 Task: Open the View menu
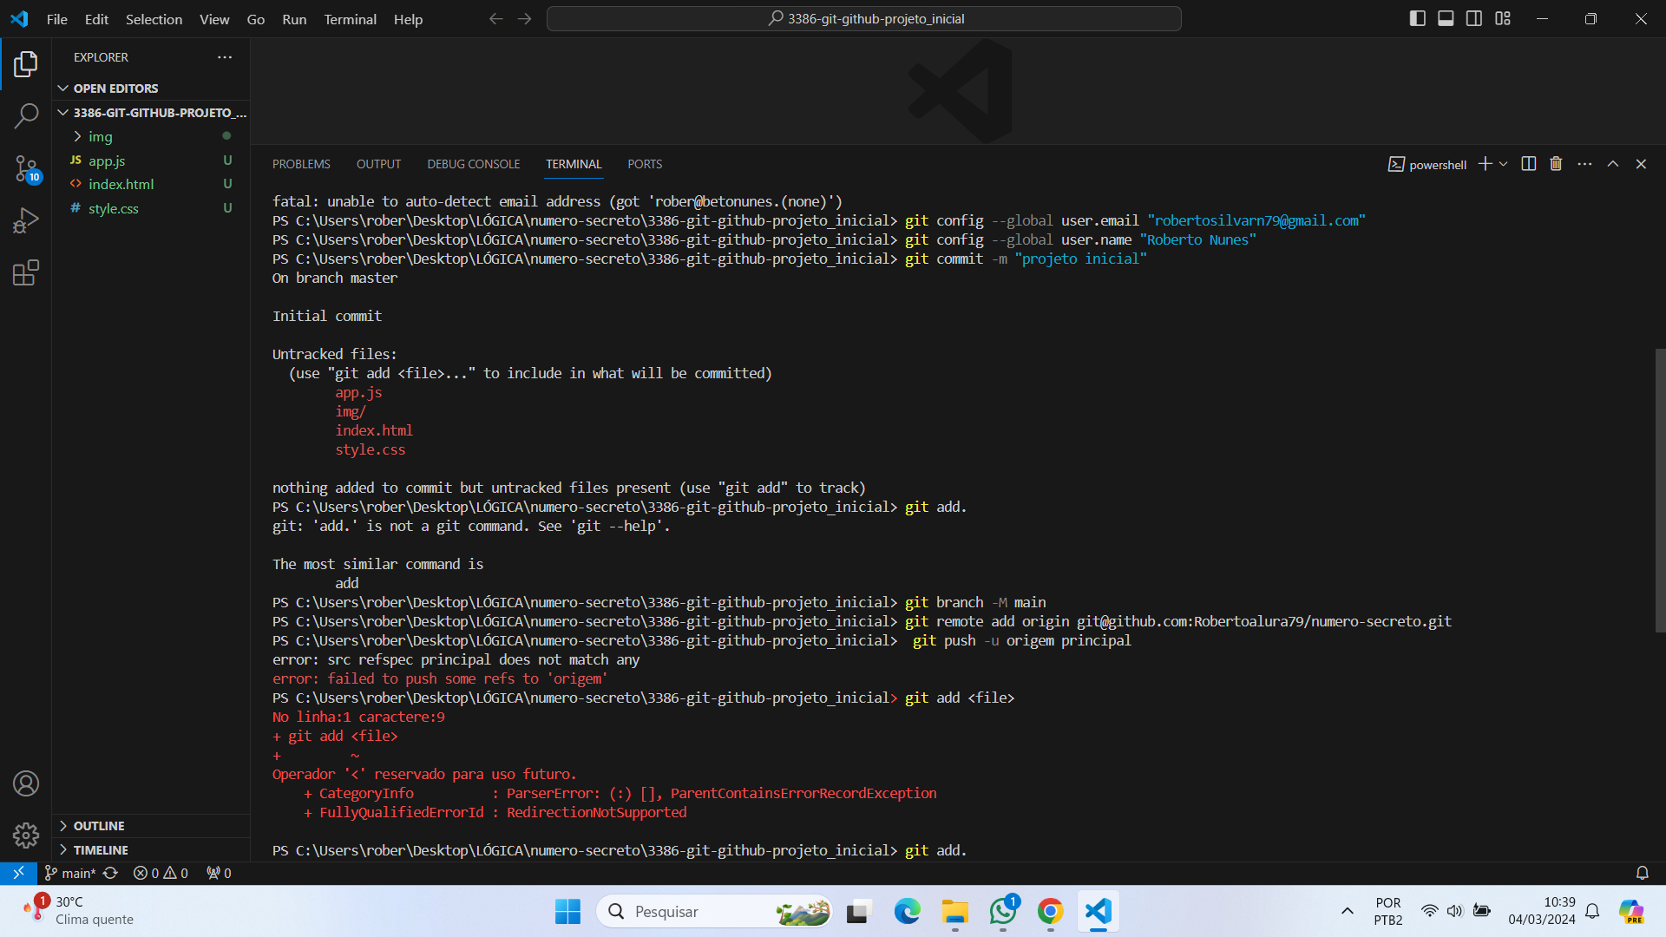[x=214, y=19]
